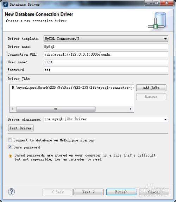Click the Add JARs button
Viewport: 176px width, 202px height.
(151, 88)
